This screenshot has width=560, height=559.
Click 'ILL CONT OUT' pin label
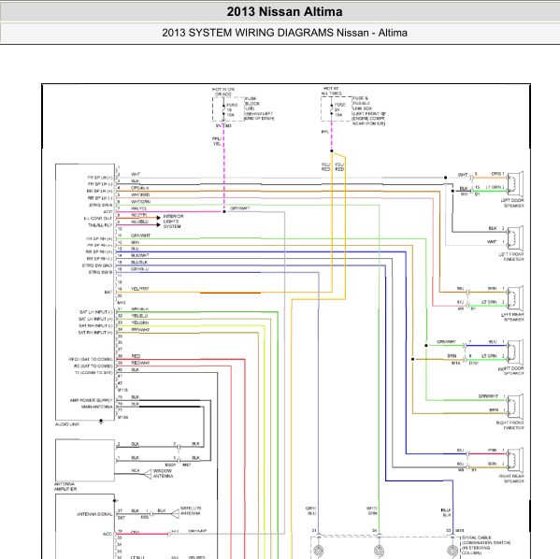(98, 218)
